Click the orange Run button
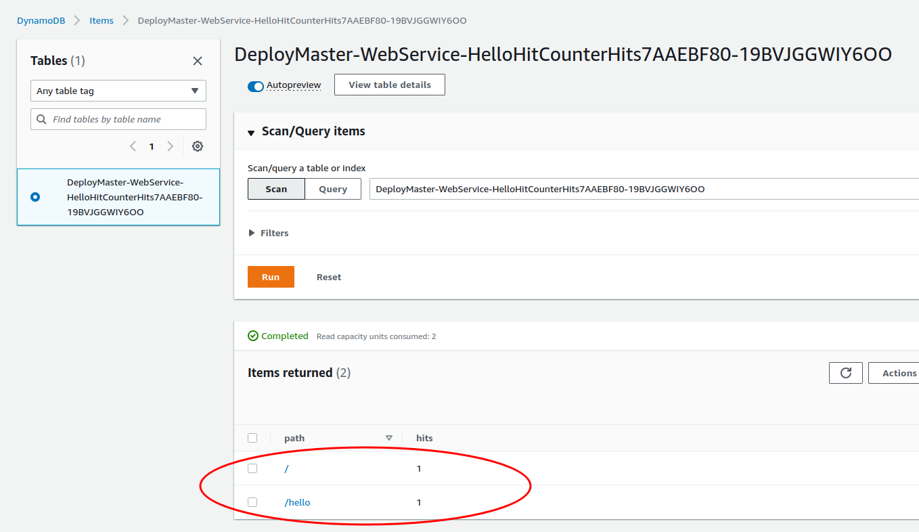This screenshot has height=532, width=919. tap(271, 277)
